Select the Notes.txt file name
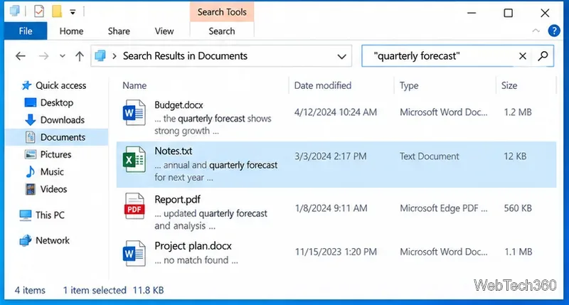569x305 pixels. [173, 151]
